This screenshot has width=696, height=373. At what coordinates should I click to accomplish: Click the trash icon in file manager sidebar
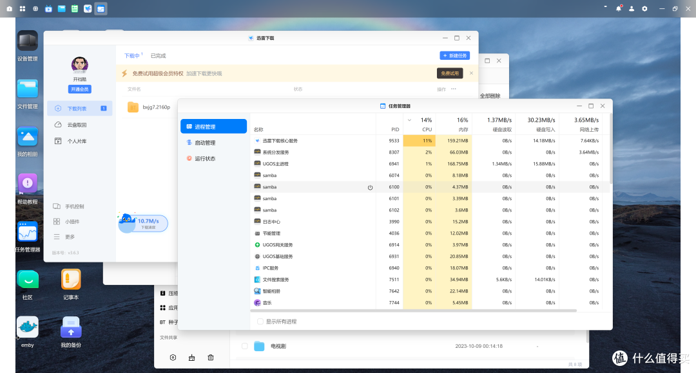(211, 358)
